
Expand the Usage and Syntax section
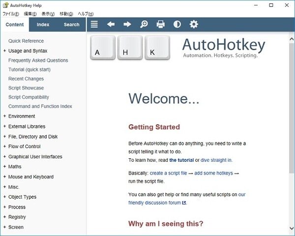pyautogui.click(x=4, y=51)
